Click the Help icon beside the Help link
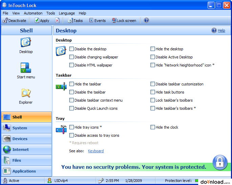232x185 pixels. pyautogui.click(x=214, y=30)
